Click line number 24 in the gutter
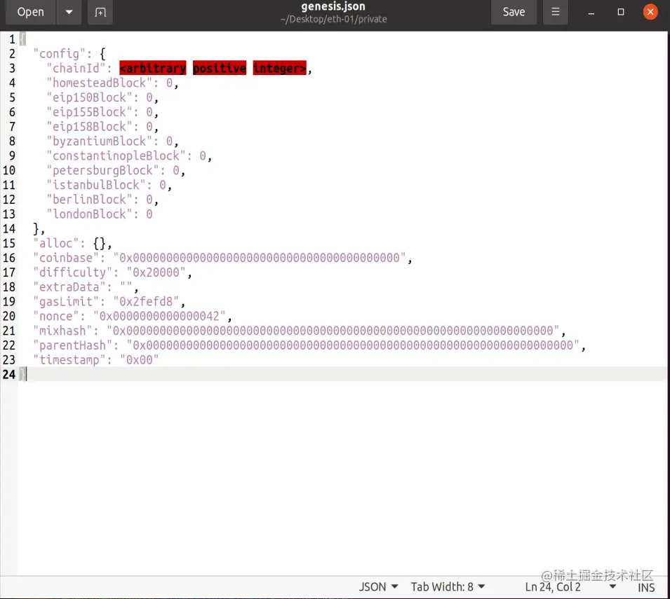This screenshot has height=599, width=670. tap(8, 375)
